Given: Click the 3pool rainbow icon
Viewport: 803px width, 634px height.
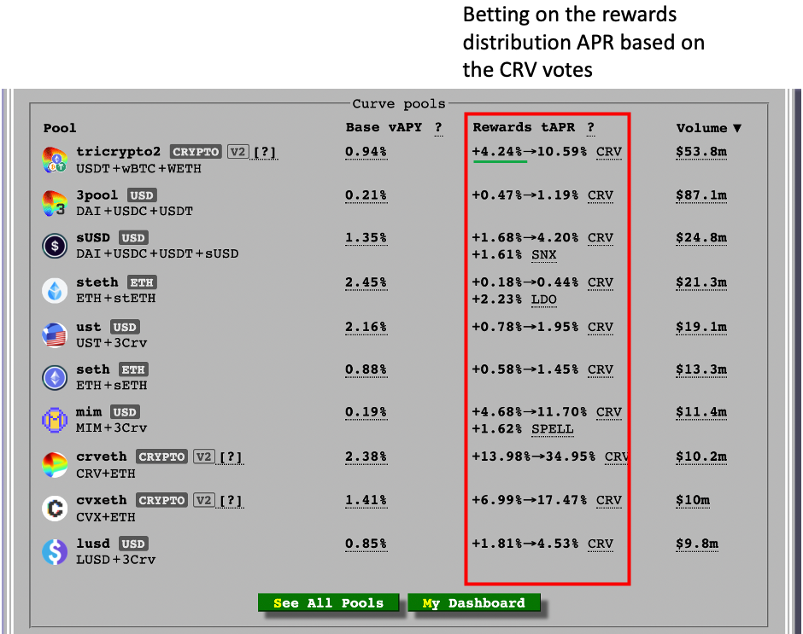Looking at the screenshot, I should click(55, 203).
